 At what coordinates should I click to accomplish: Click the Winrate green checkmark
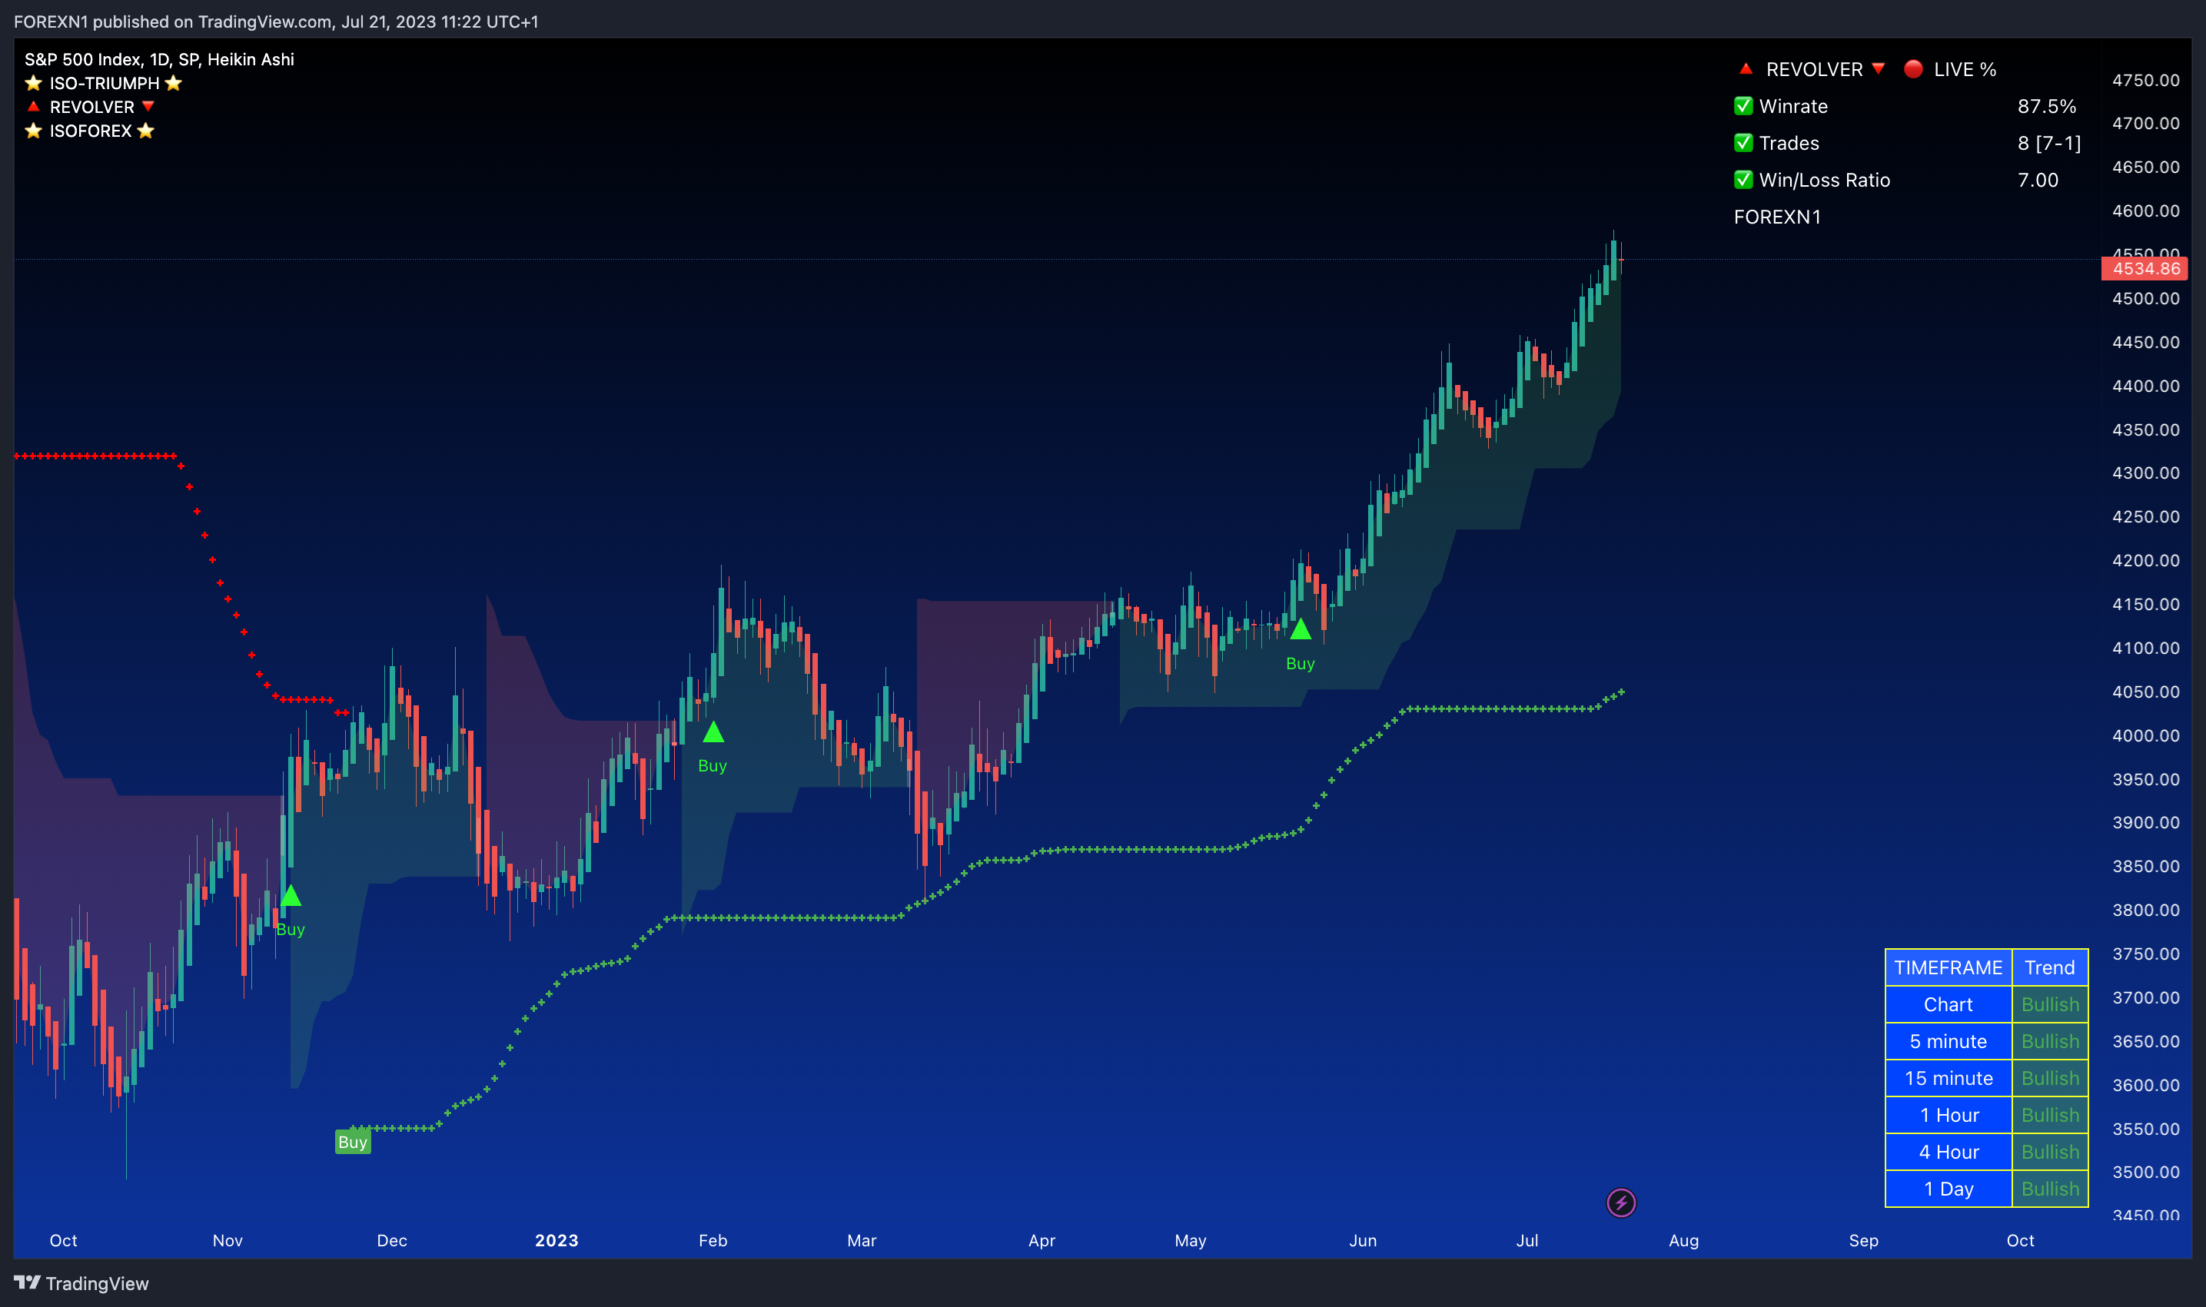pyautogui.click(x=1743, y=107)
